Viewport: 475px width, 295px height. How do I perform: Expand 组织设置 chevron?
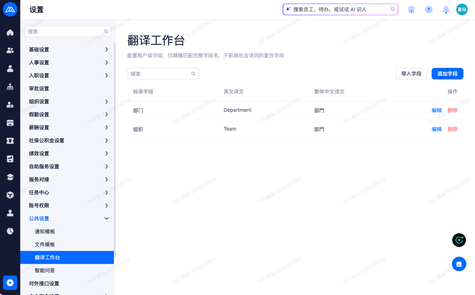coord(106,101)
